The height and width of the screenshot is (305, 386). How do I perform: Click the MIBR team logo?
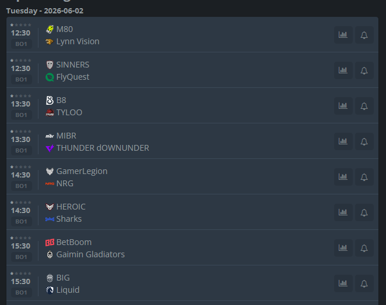pyautogui.click(x=50, y=136)
